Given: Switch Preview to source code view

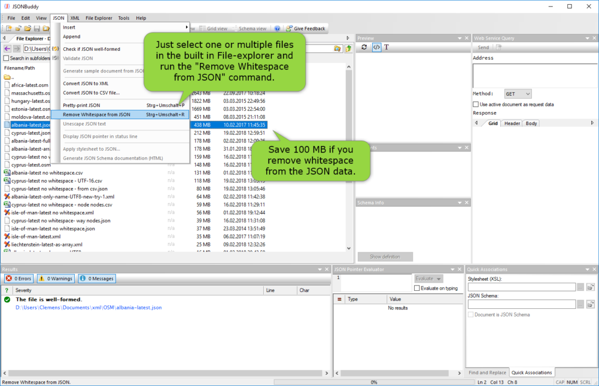Looking at the screenshot, I should [x=377, y=48].
